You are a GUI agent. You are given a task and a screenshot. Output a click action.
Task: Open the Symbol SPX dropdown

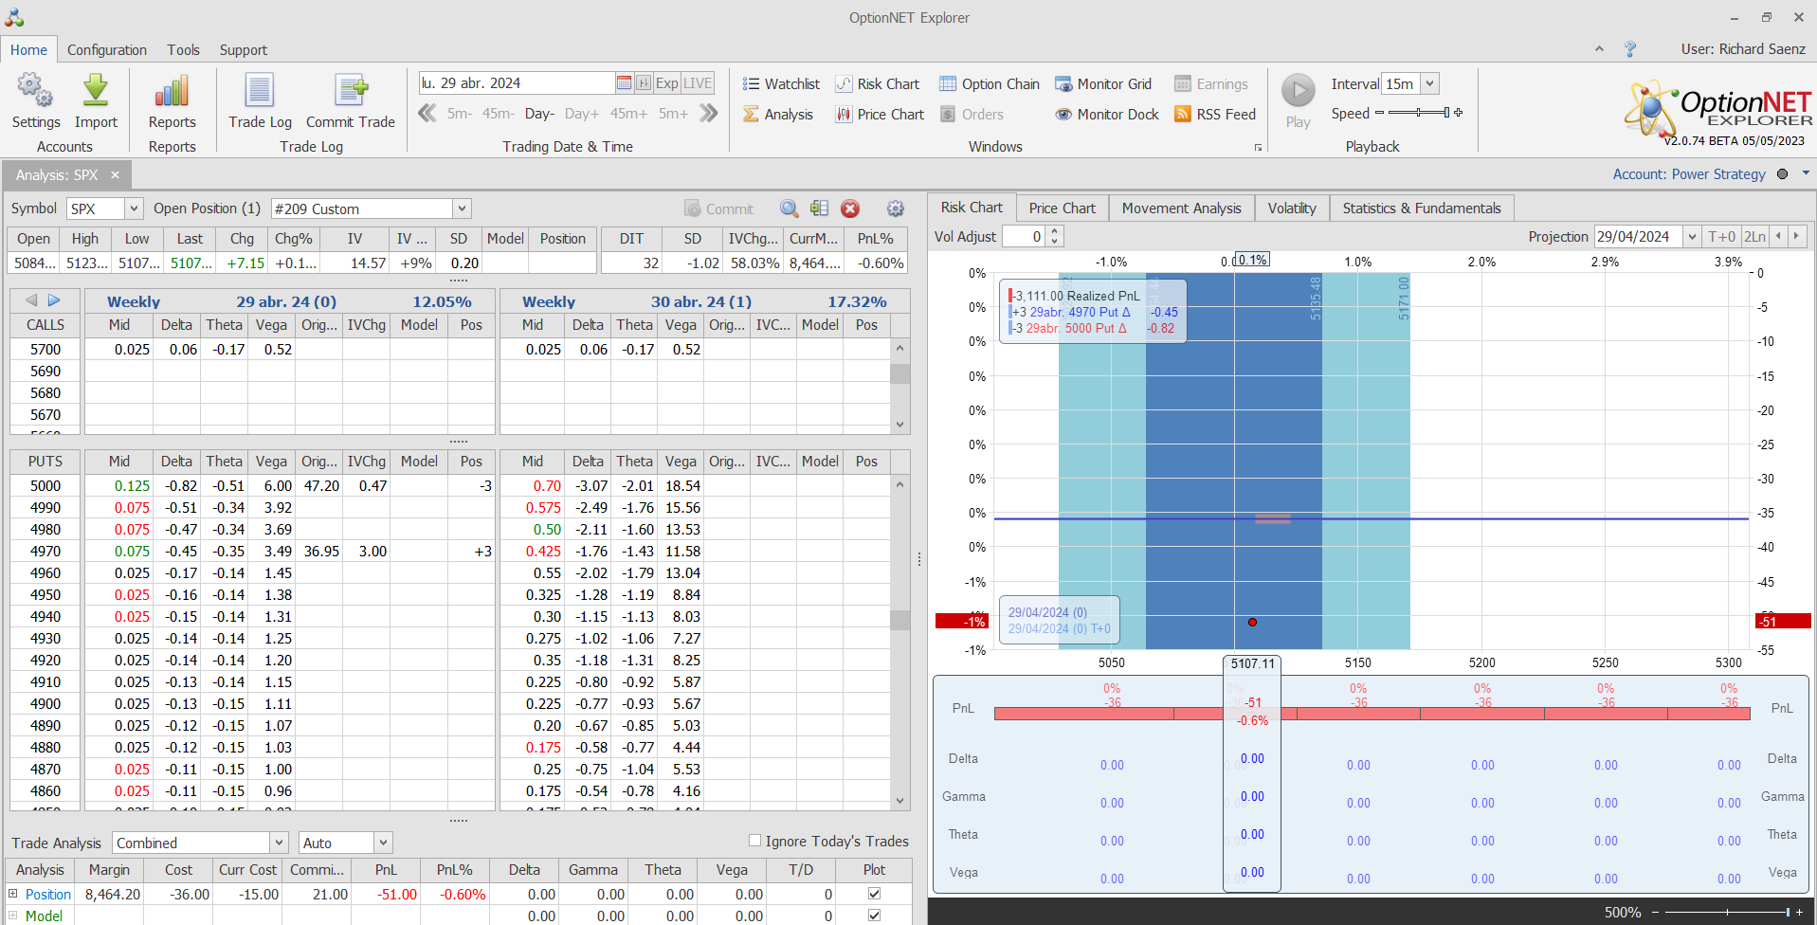click(134, 209)
